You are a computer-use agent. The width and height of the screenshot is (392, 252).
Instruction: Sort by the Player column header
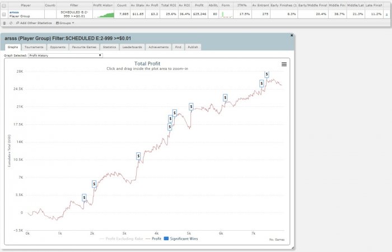[26, 5]
